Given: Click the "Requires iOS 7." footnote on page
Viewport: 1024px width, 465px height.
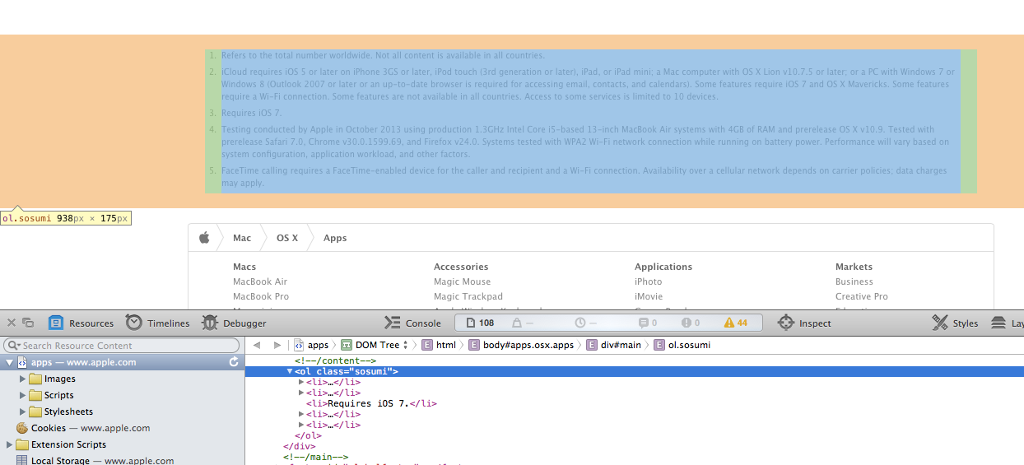Looking at the screenshot, I should coord(252,113).
